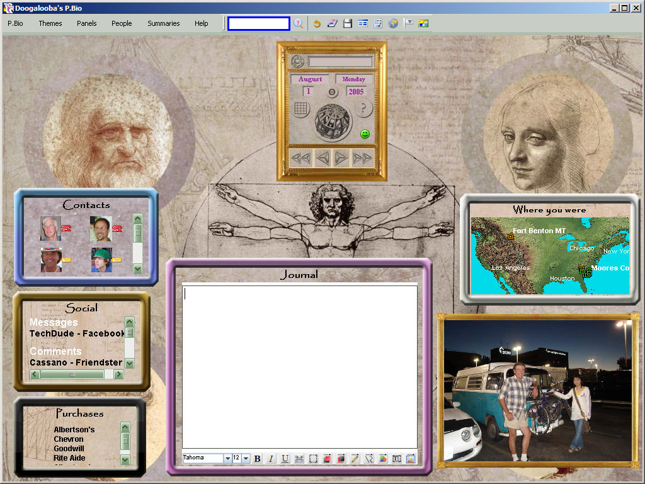
Task: Click the red phone icon beside gray-haired contact
Action: [66, 228]
